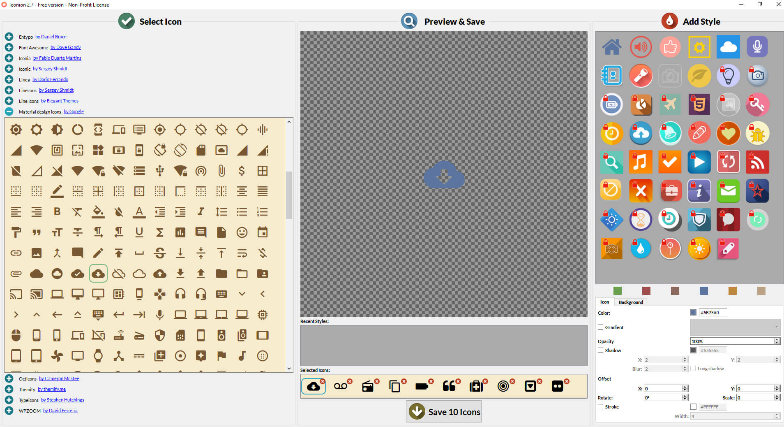The image size is (784, 427).
Task: Expand the Entypo icon set
Action: tap(9, 37)
